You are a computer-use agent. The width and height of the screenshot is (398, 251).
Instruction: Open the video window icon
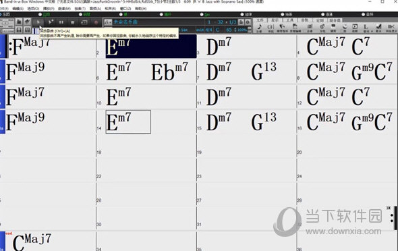click(355, 28)
